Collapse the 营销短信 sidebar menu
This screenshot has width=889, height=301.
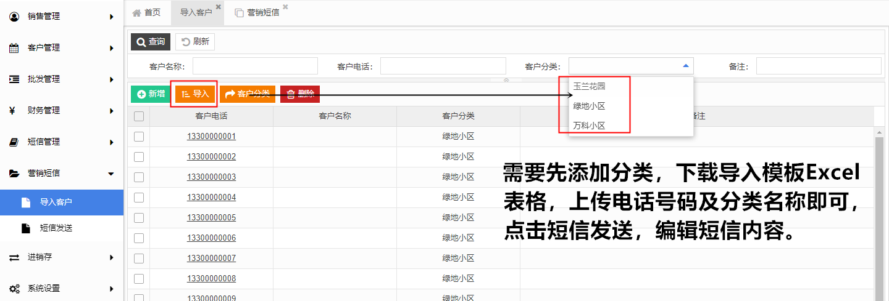[111, 174]
